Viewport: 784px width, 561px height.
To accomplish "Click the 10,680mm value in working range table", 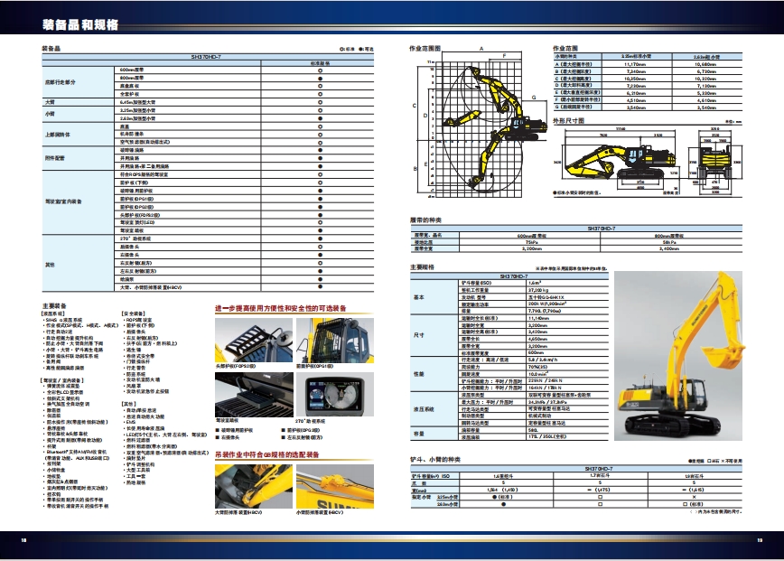I will point(705,64).
